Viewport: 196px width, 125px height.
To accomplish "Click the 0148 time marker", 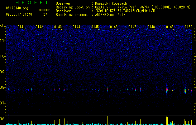I will point(151,27).
